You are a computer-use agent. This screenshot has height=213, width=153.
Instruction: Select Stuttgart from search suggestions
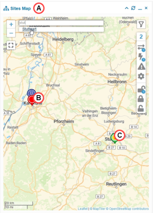29,29
